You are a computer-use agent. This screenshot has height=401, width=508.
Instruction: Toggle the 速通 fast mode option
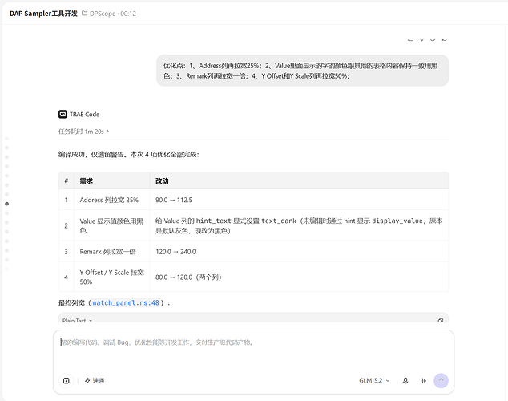(95, 381)
